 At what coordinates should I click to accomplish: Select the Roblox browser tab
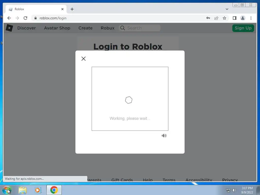36,9
